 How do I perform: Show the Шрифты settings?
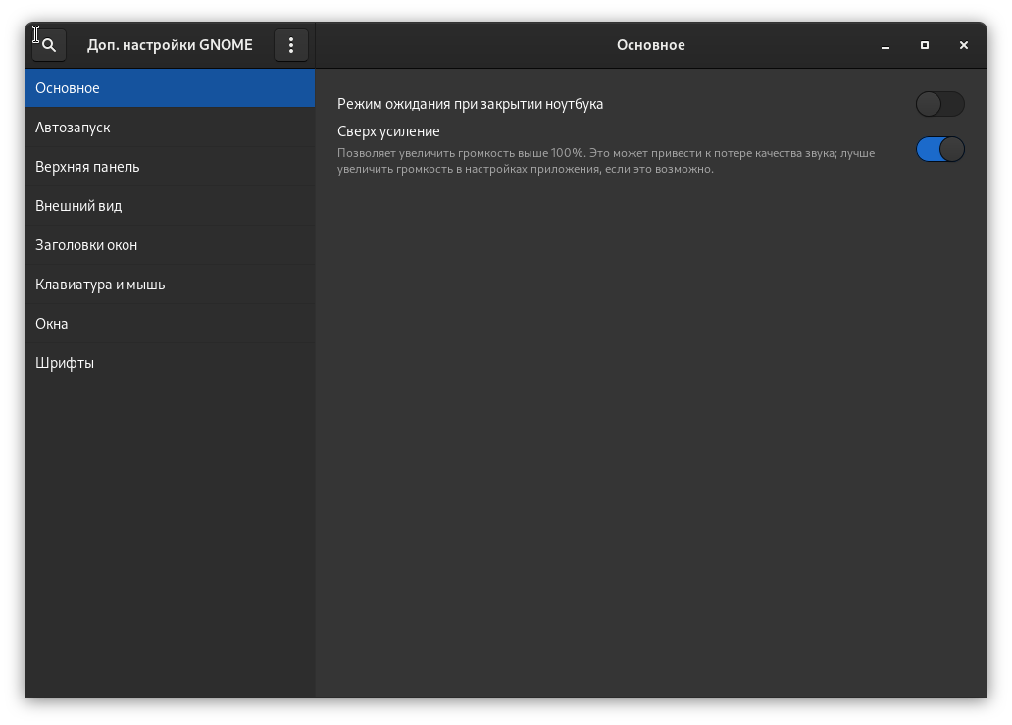point(170,363)
